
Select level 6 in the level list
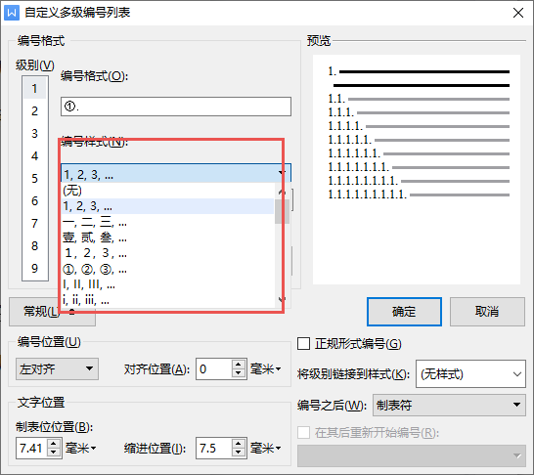tap(35, 200)
